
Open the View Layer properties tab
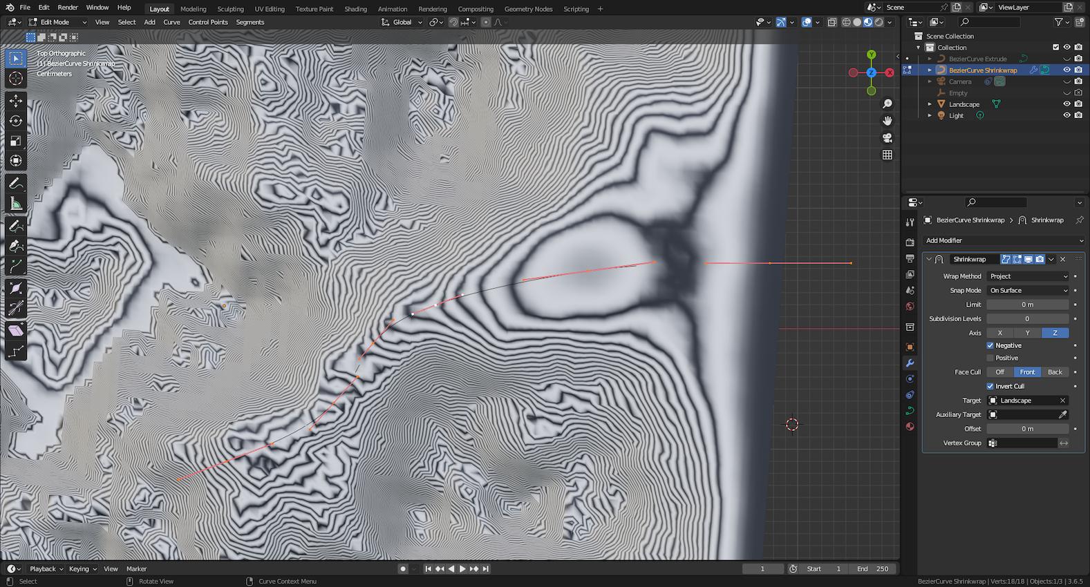(x=910, y=275)
